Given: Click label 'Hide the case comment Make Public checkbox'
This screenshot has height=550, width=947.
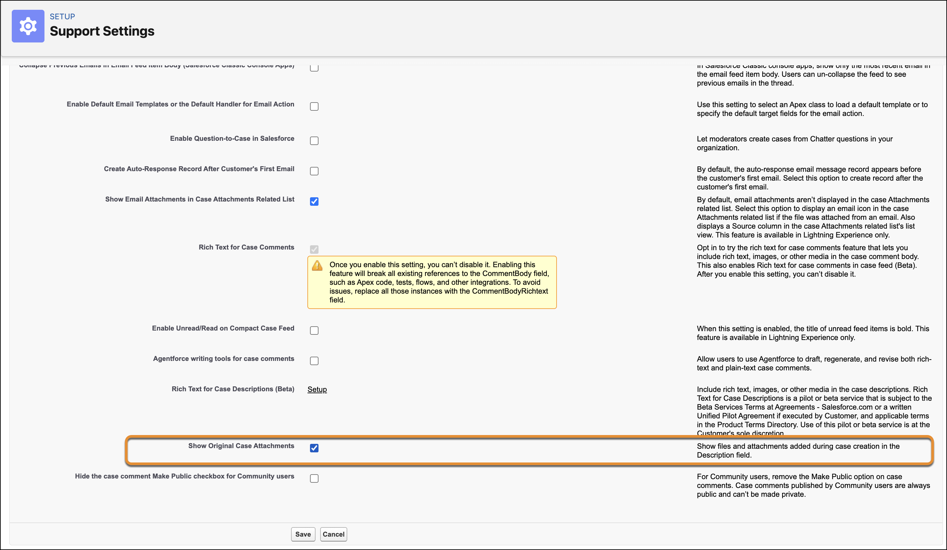Looking at the screenshot, I should (184, 476).
